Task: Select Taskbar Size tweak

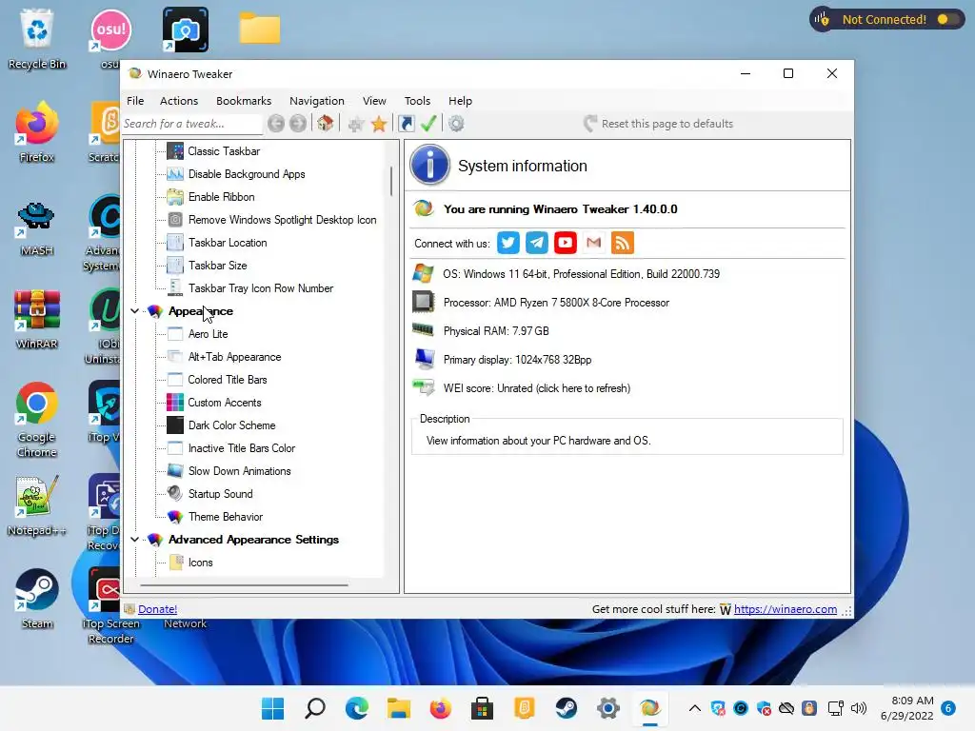Action: [218, 266]
